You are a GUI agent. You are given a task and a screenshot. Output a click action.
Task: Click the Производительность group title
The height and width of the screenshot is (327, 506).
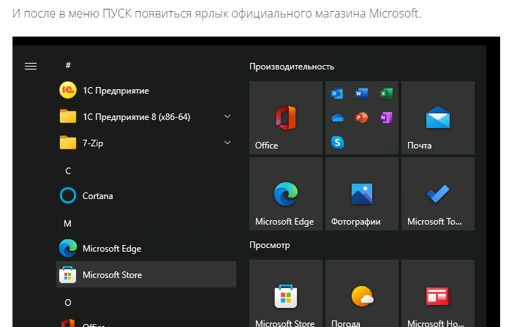tap(292, 67)
